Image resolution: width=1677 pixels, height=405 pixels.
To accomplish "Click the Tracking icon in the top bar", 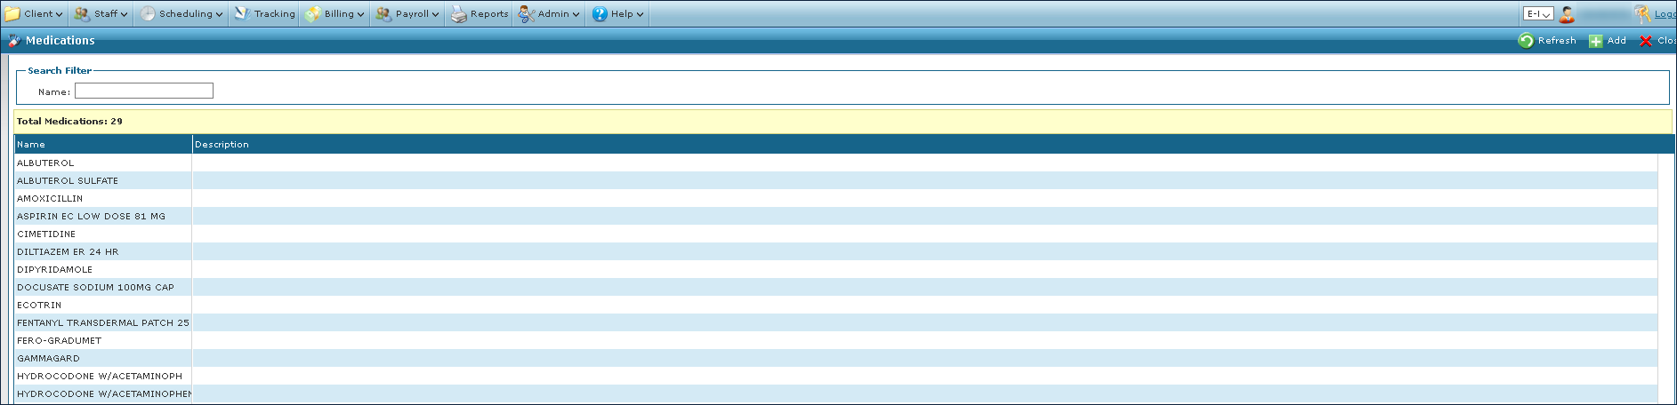I will click(242, 14).
